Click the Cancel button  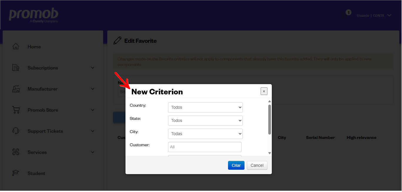(x=257, y=165)
